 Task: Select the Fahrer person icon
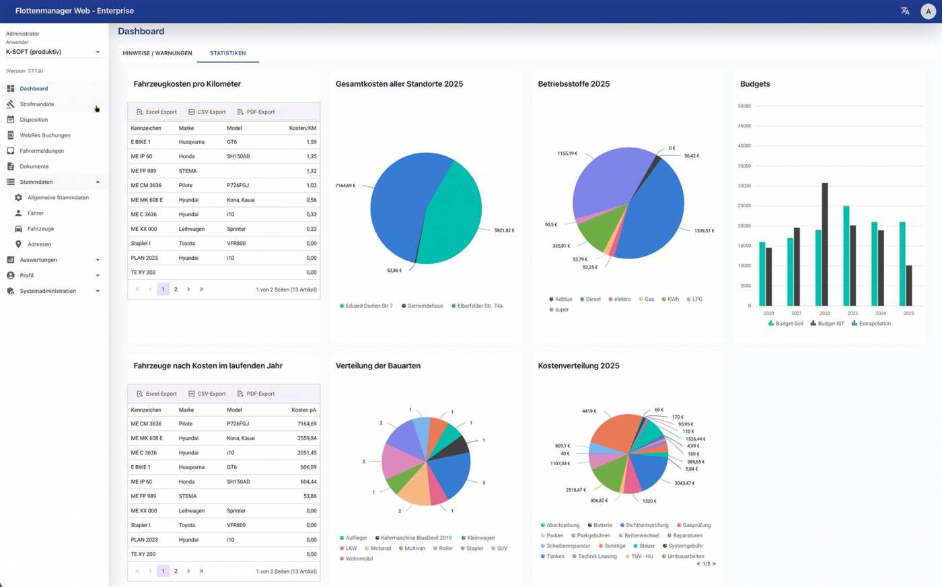[18, 213]
